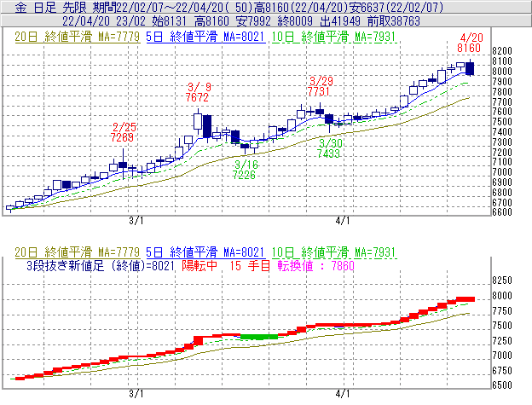Click the 6500 axis label on lower chart
532x405 pixels.
(x=502, y=385)
